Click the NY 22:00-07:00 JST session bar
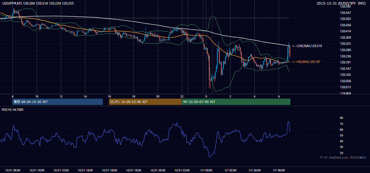Viewport: 370px width, 173px height. (x=236, y=102)
